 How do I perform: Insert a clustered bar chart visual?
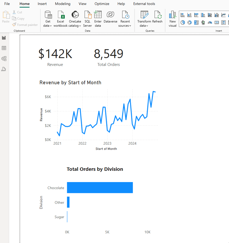[x=196, y=15]
